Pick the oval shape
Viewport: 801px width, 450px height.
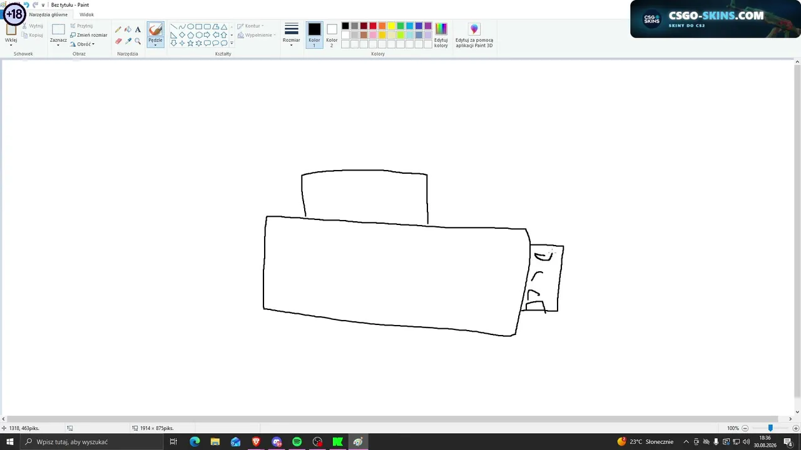[190, 27]
